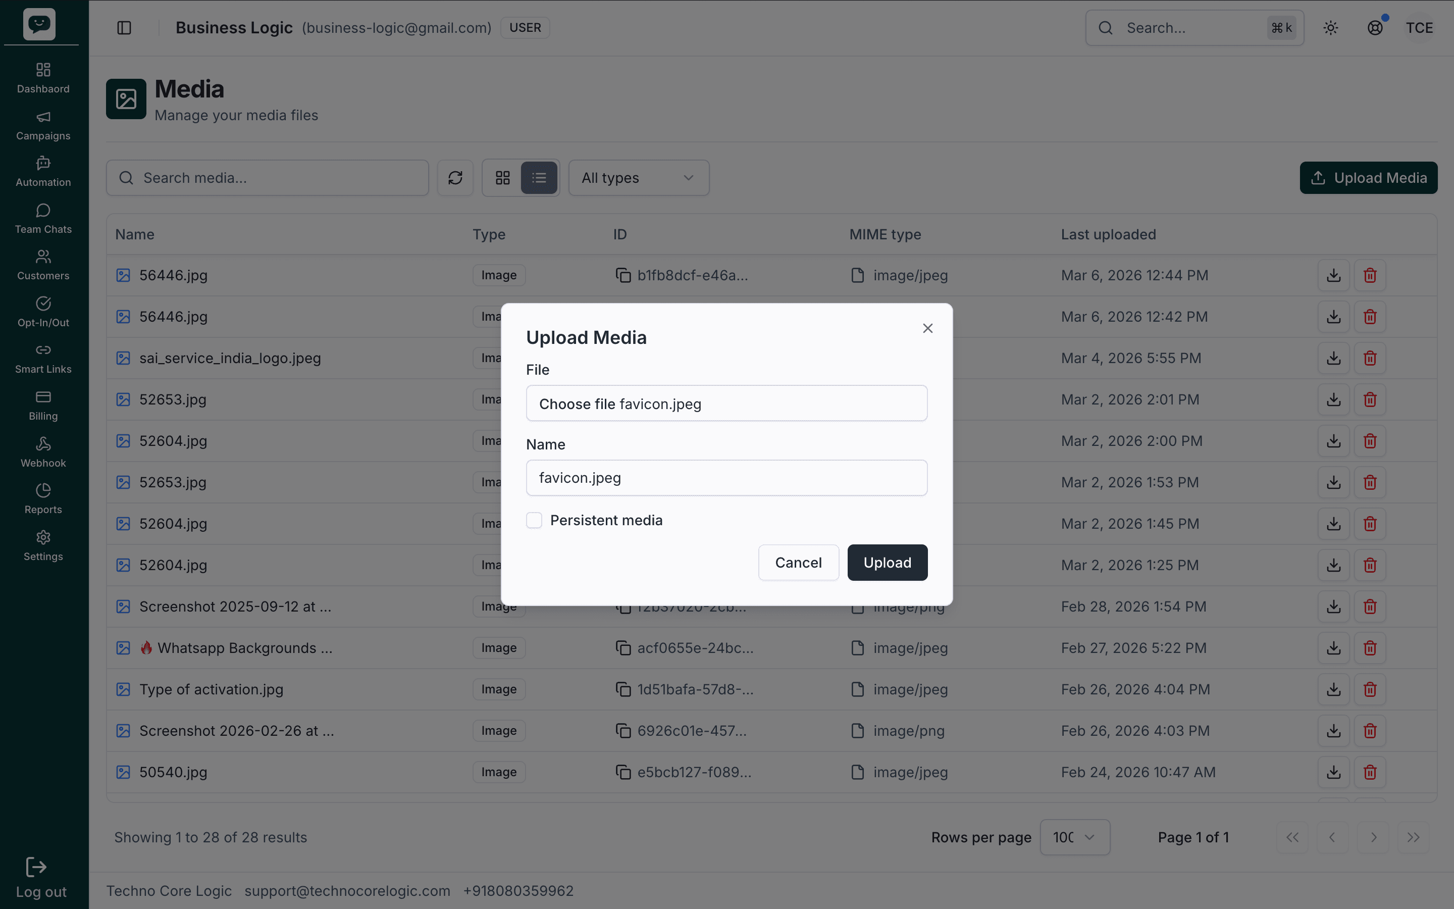The width and height of the screenshot is (1454, 909).
Task: Click the Last uploaded column header
Action: (1108, 234)
